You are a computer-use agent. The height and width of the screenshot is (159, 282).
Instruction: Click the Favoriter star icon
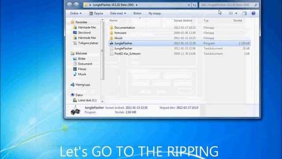click(x=72, y=22)
